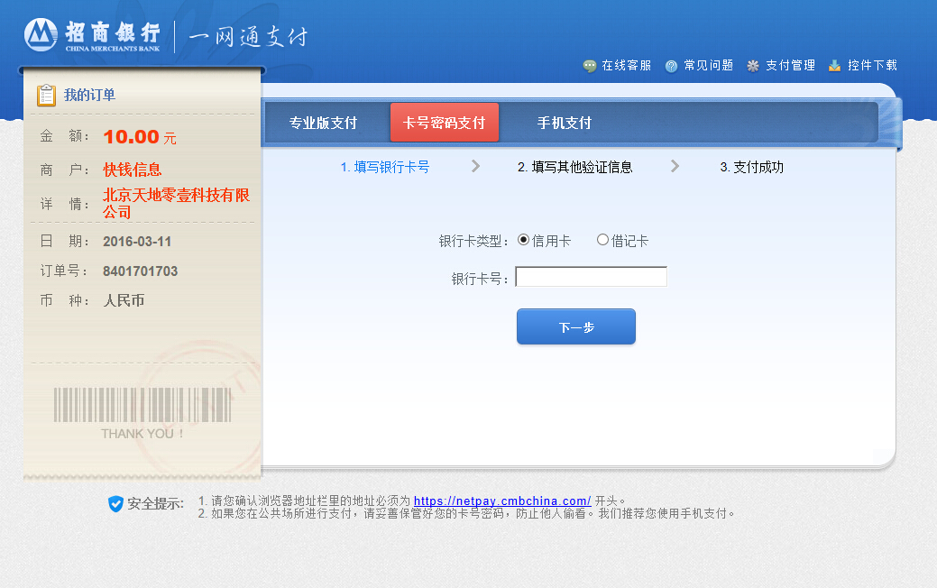This screenshot has height=588, width=937.
Task: Open the netpay.cmbchina.com link
Action: 502,501
